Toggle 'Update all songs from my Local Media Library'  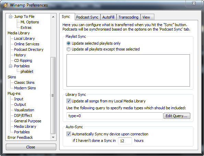click(69, 101)
